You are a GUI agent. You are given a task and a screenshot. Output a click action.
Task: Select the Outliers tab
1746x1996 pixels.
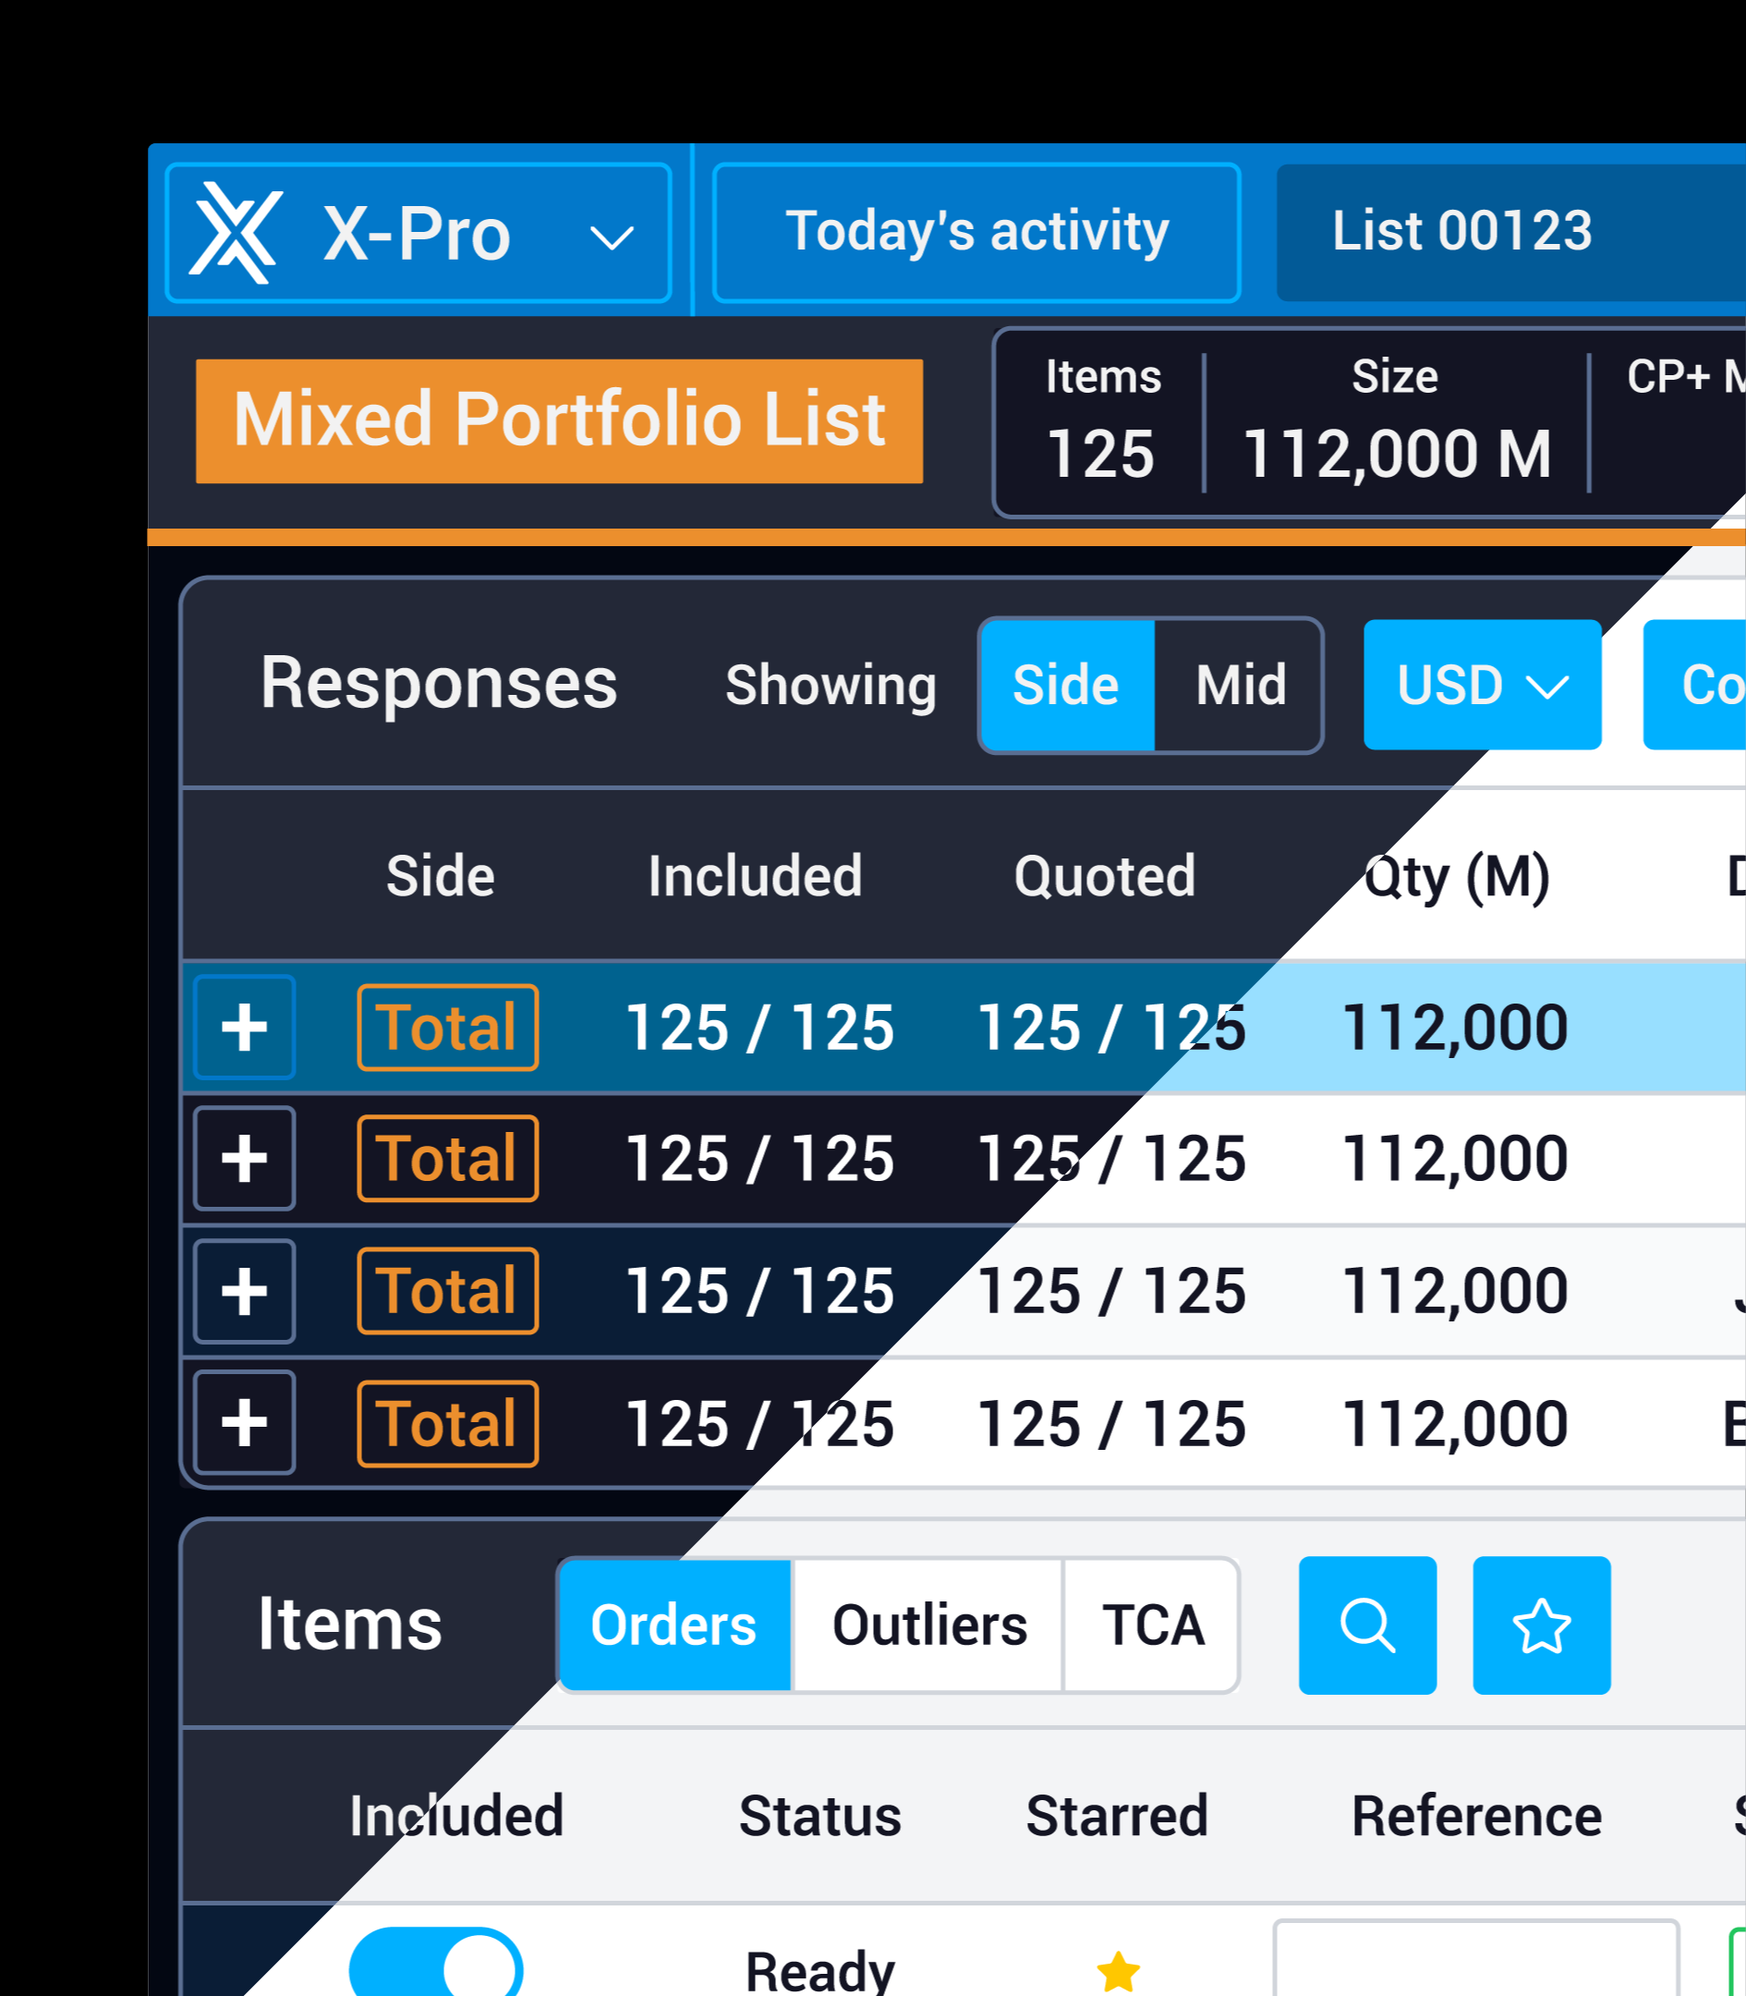[x=928, y=1625]
